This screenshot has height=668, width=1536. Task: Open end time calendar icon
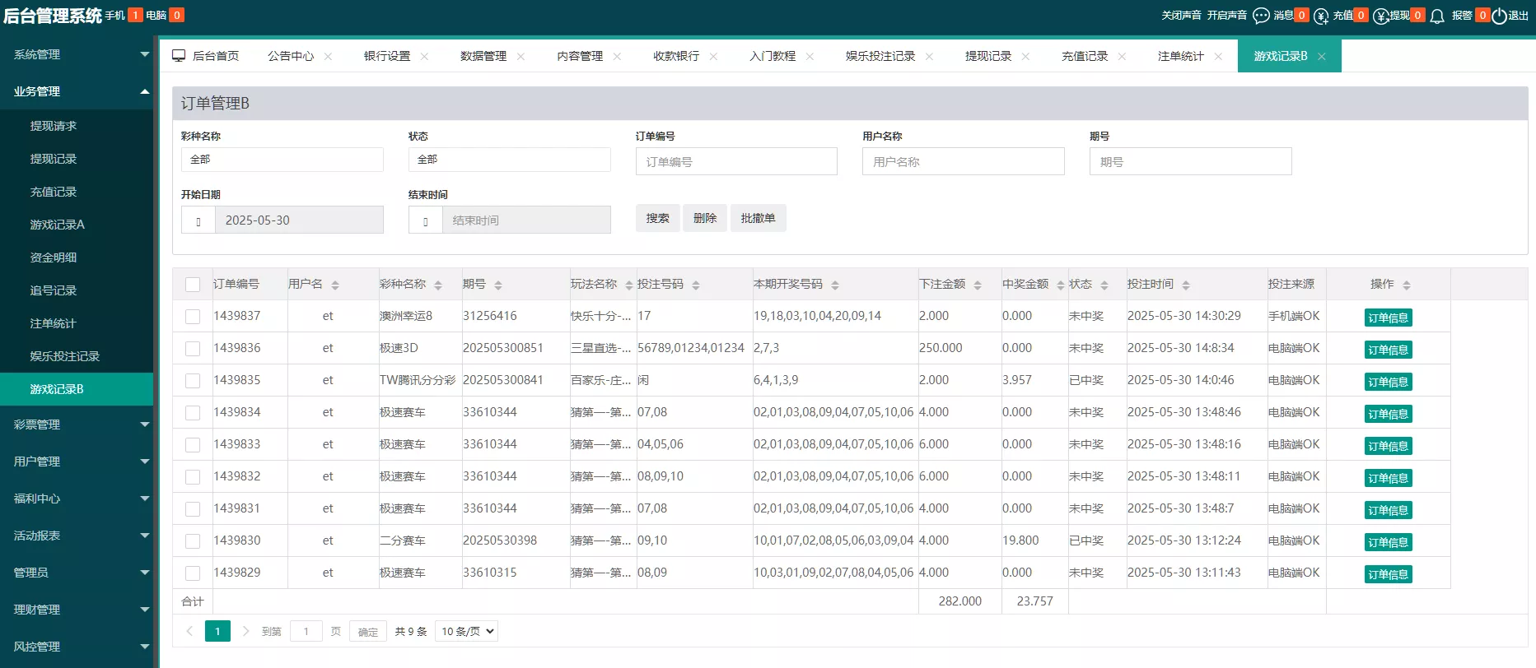426,220
